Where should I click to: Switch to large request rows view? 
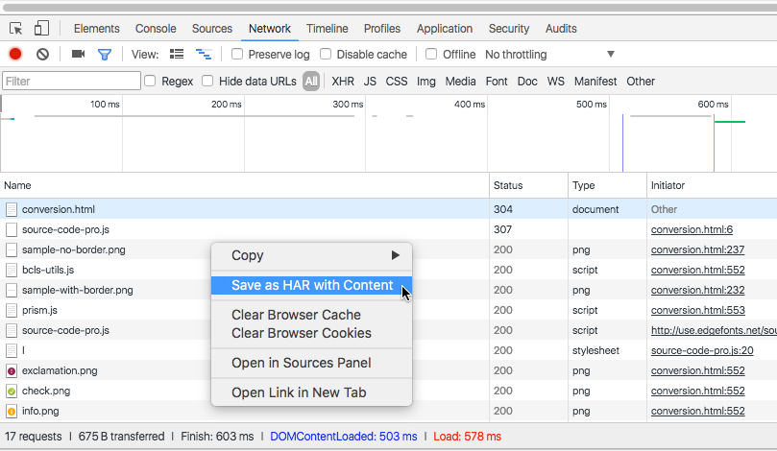coord(177,55)
